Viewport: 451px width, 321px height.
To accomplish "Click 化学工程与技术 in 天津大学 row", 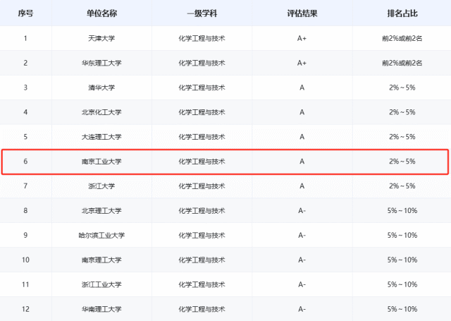I will pyautogui.click(x=202, y=38).
